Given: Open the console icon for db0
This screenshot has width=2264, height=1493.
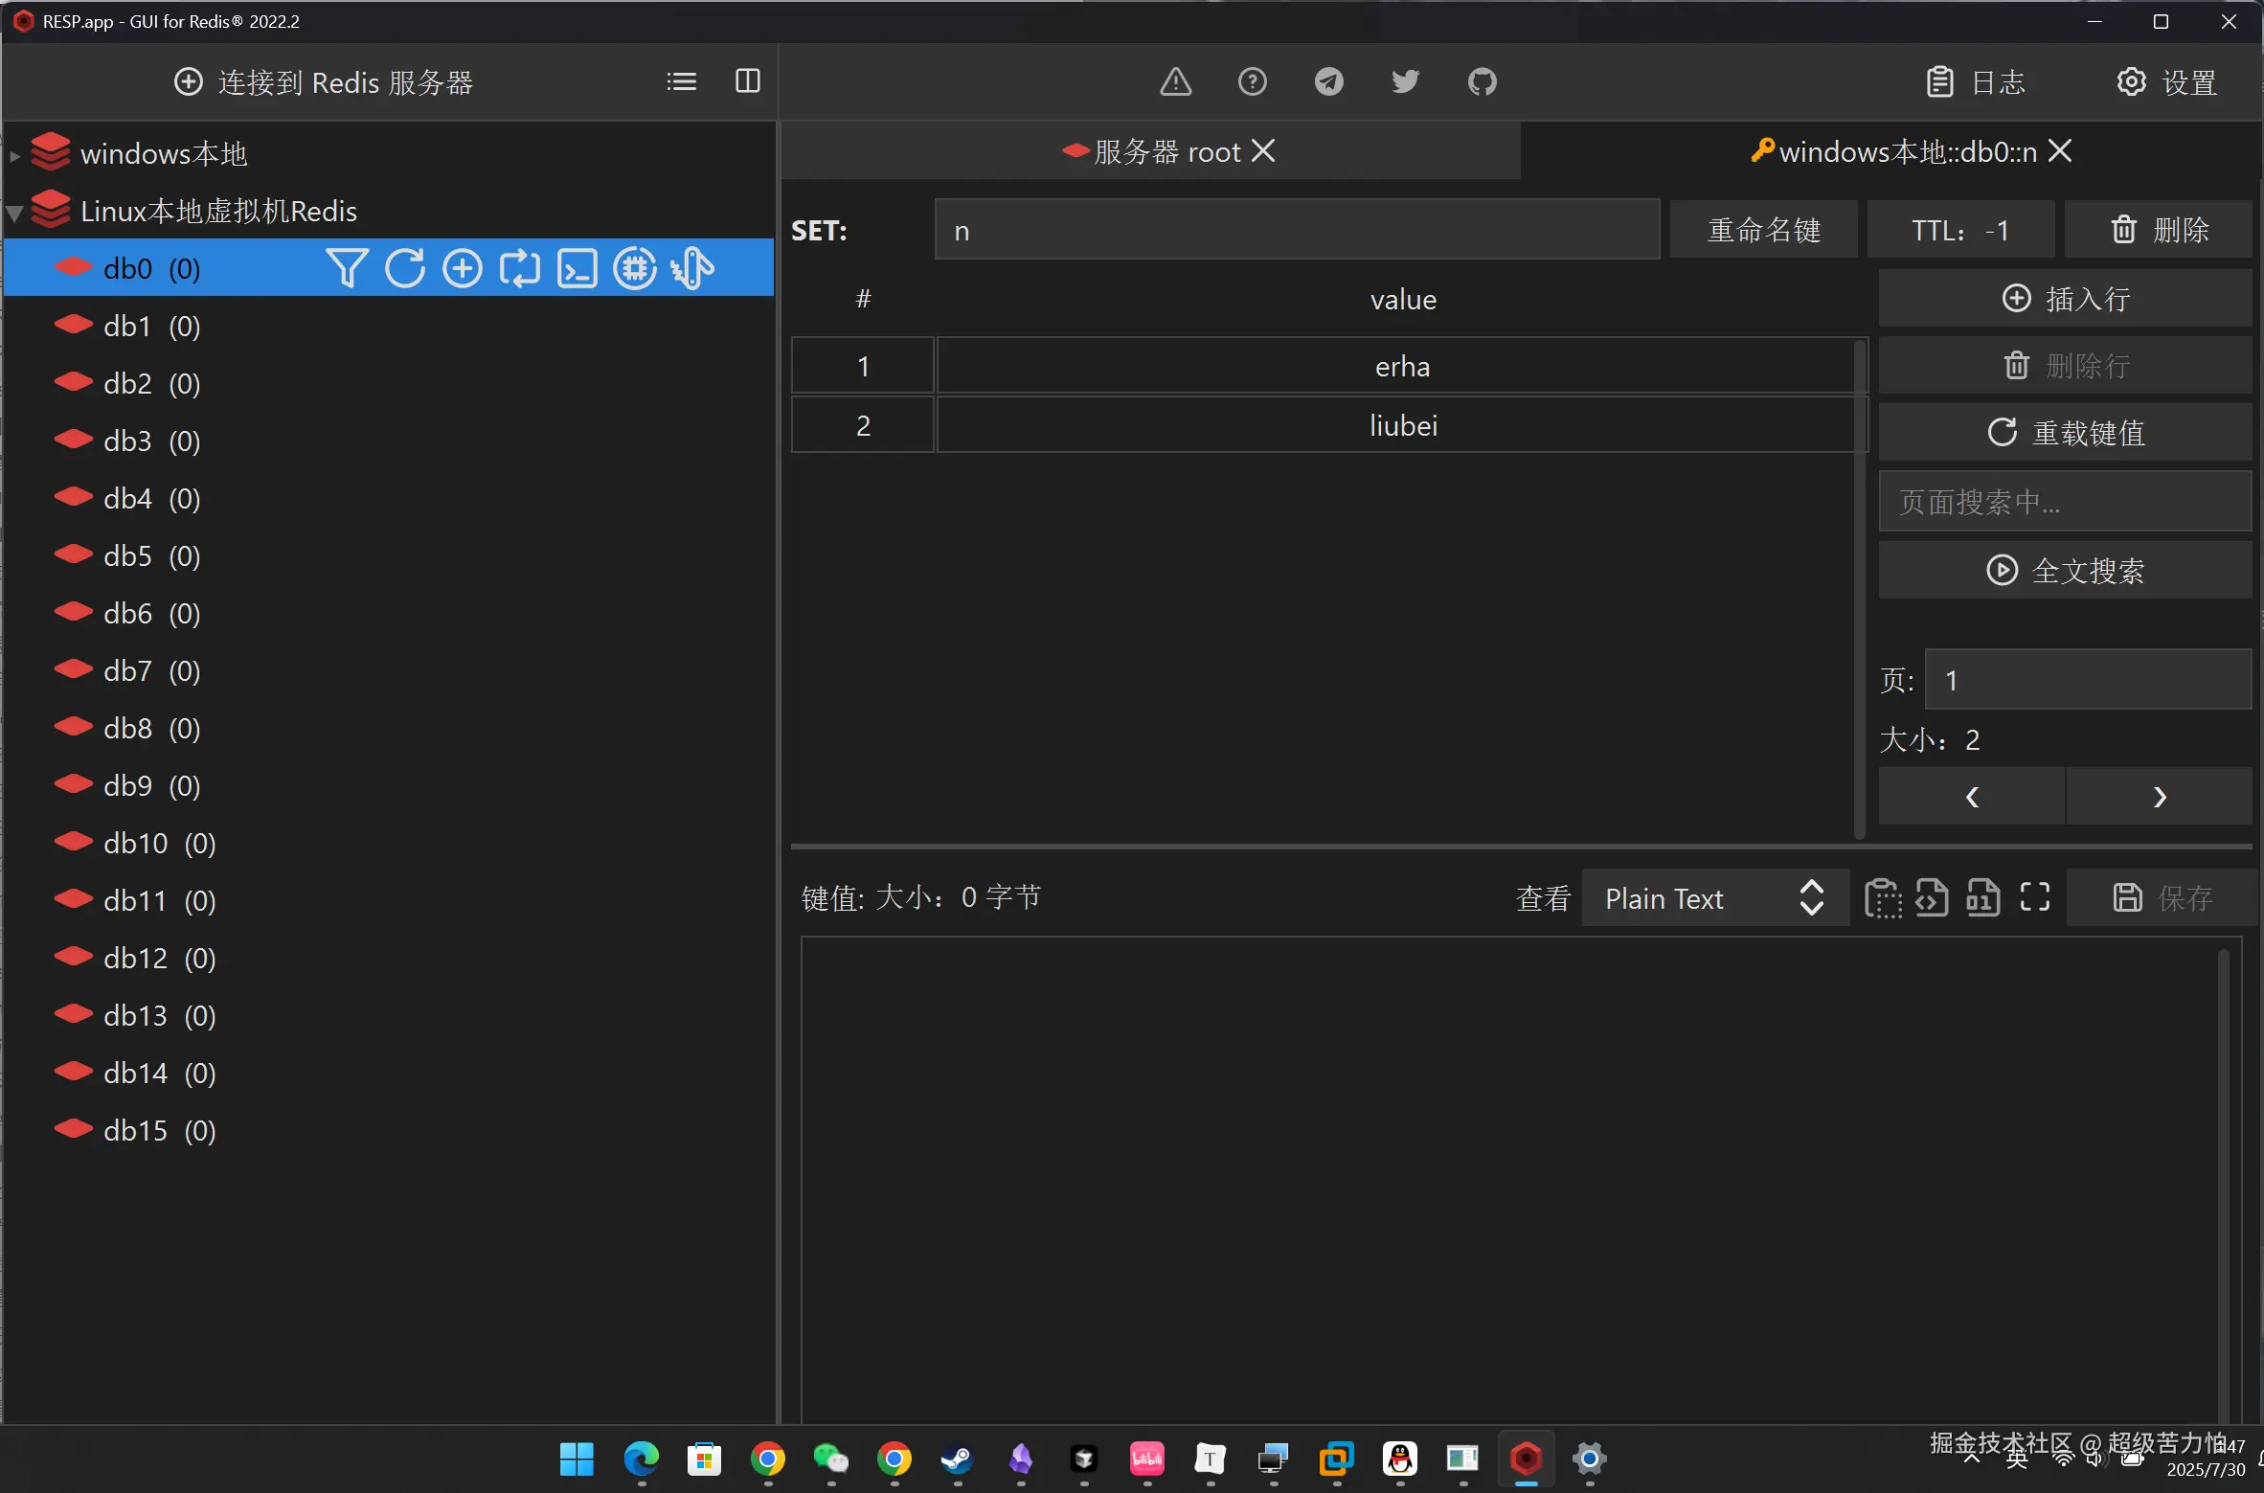Looking at the screenshot, I should (577, 268).
